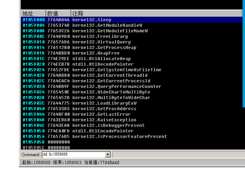Click value 7763EB60

click(x=58, y=120)
